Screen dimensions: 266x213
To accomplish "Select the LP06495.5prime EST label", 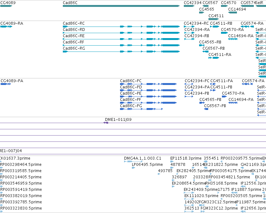I will click(x=147, y=165).
